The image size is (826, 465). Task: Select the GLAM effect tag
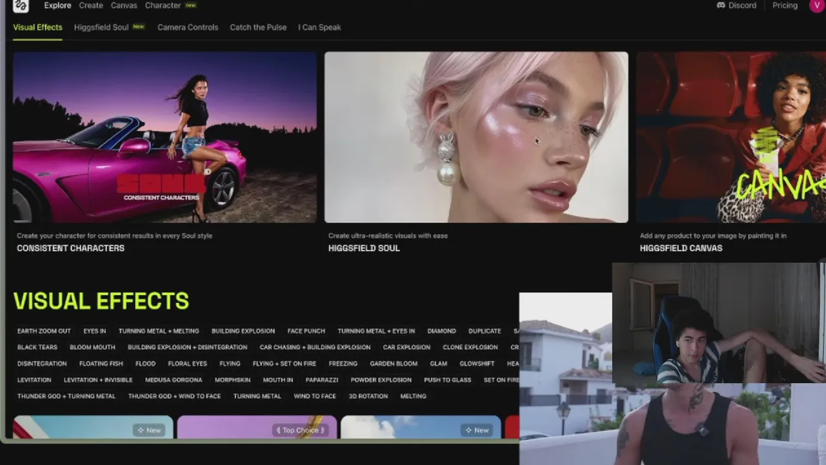[439, 364]
